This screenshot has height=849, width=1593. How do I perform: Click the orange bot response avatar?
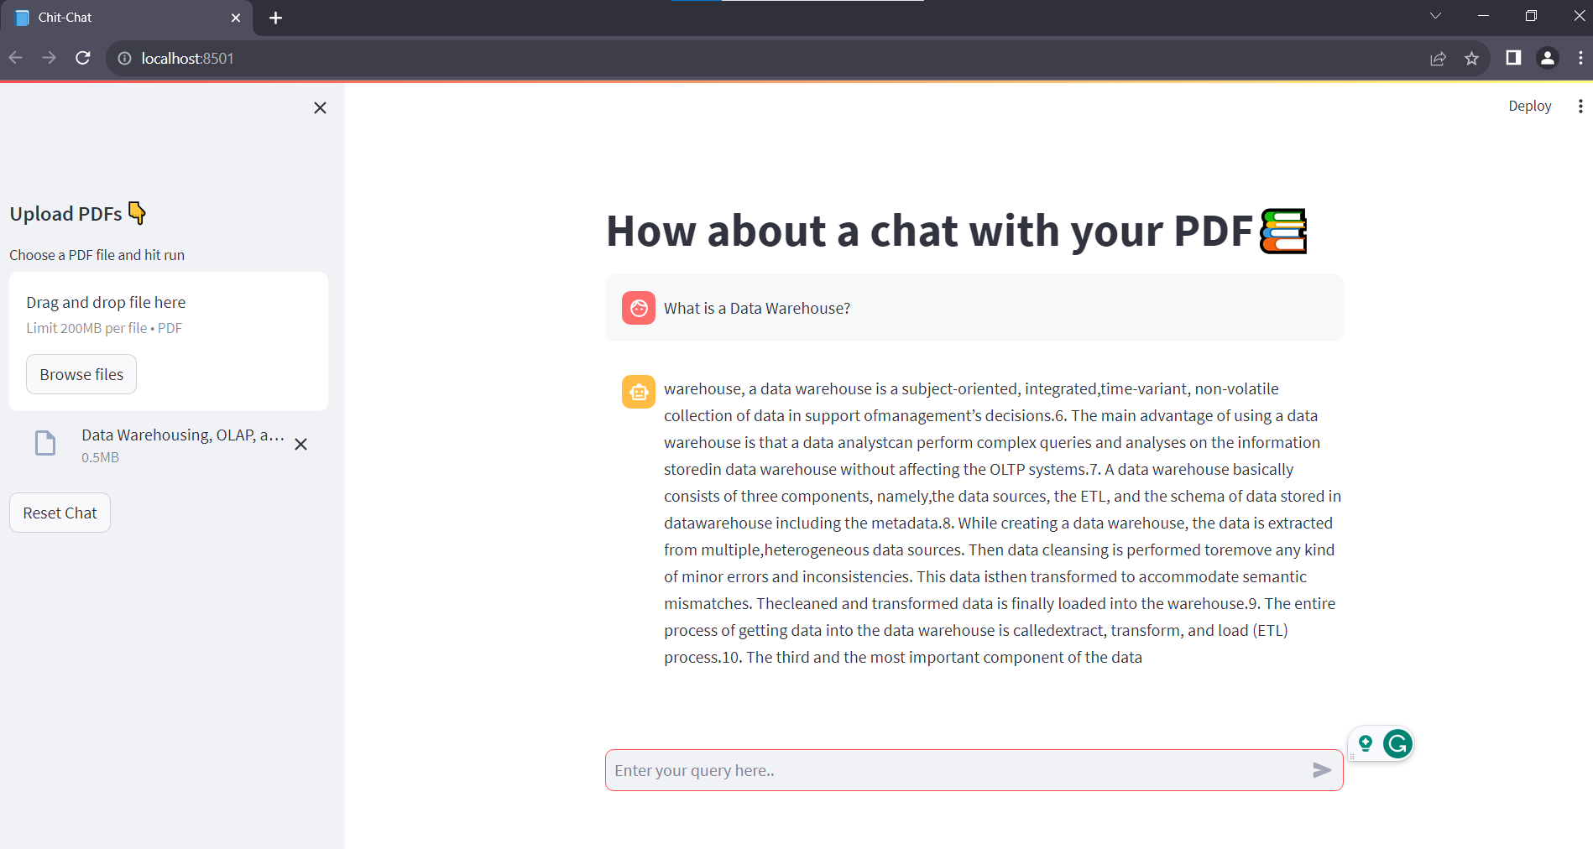[639, 391]
